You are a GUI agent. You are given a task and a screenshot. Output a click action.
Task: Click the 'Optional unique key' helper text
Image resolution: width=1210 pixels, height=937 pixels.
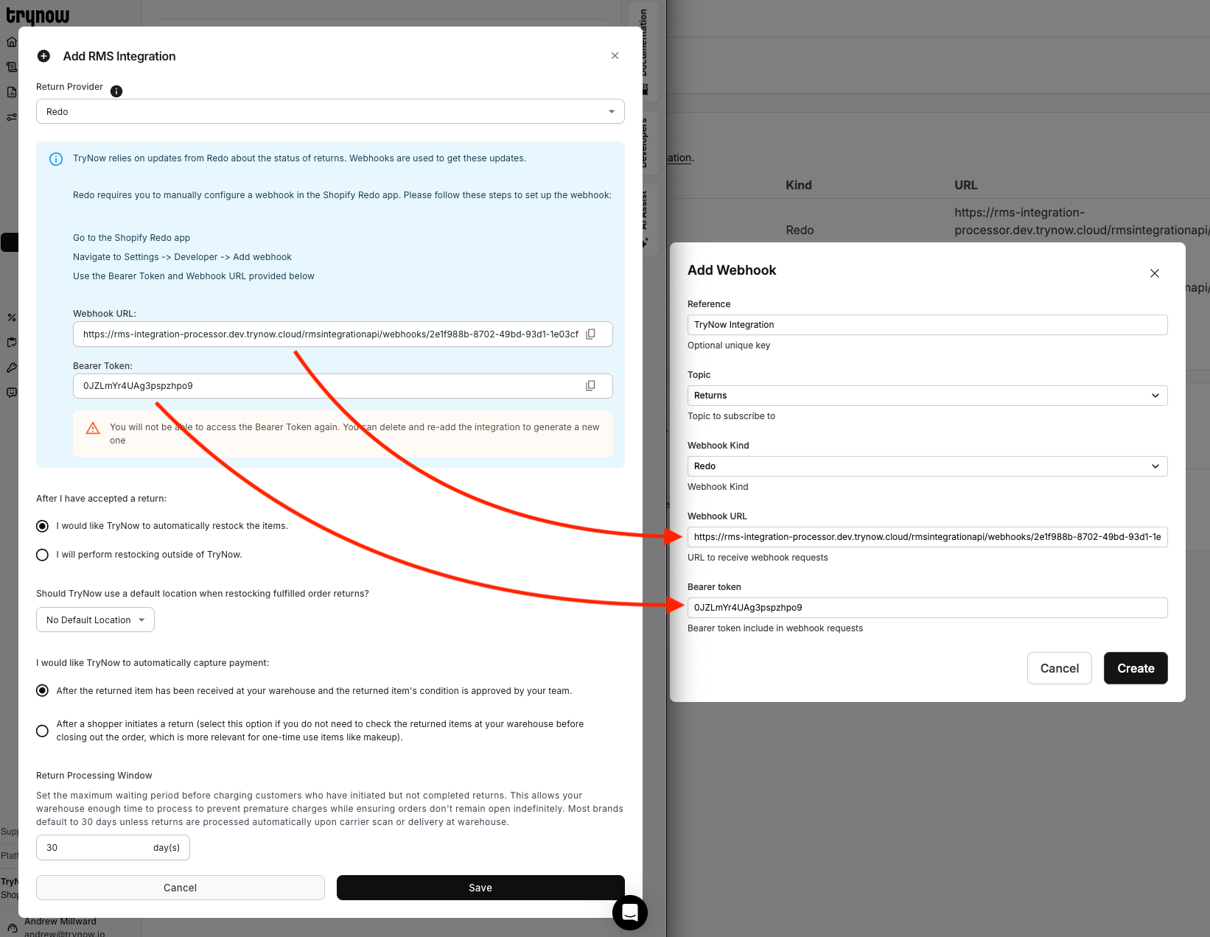[x=729, y=345]
